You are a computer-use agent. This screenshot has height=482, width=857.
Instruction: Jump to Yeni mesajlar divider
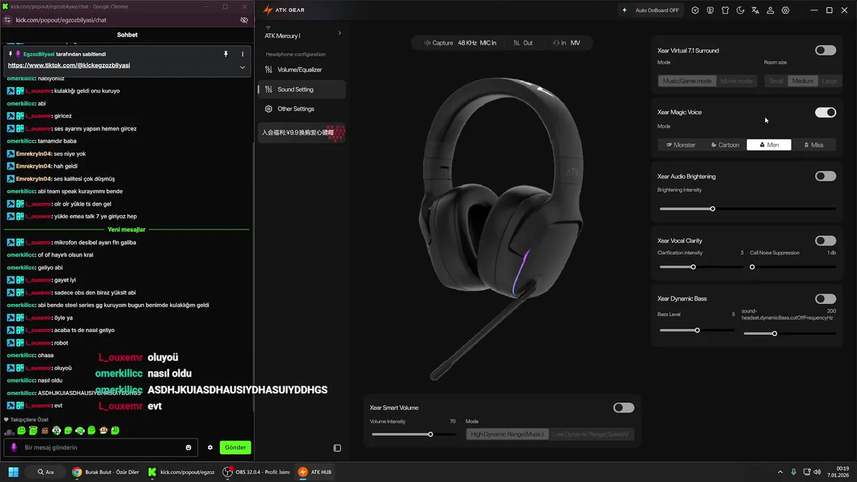pos(127,230)
